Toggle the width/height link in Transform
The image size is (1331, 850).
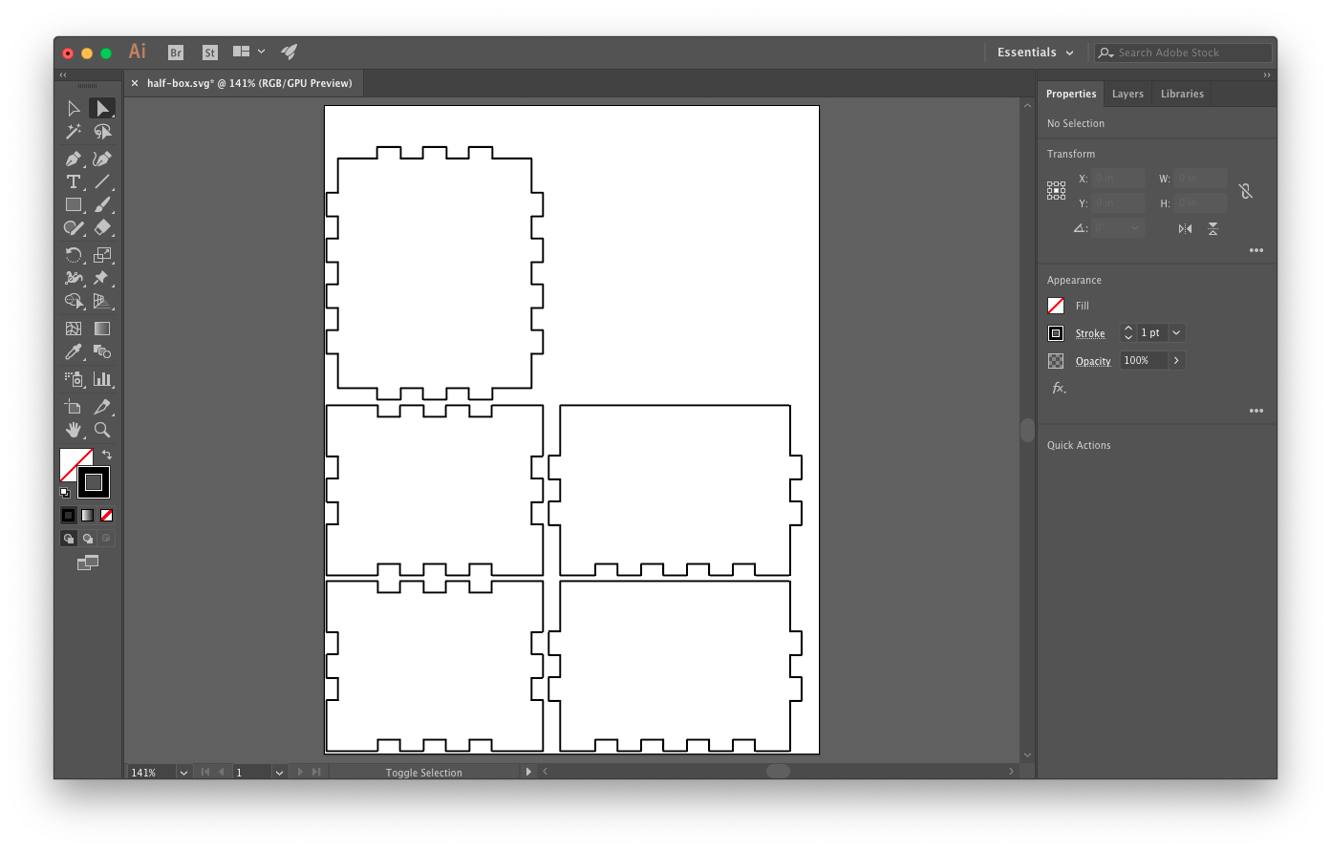(x=1246, y=191)
